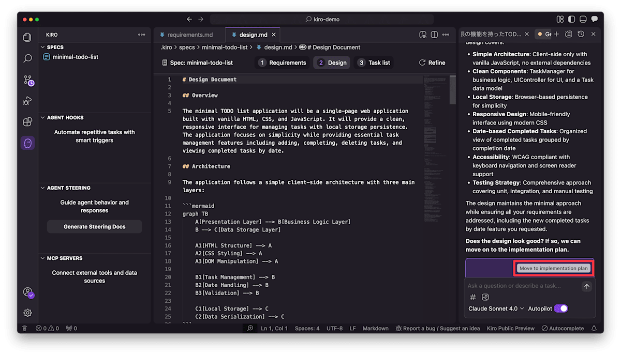Go back with the navigation arrow
Viewport: 621px width, 356px height.
tap(189, 19)
